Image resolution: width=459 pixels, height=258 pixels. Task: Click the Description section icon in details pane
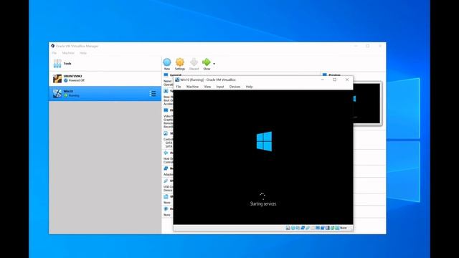[x=166, y=209]
